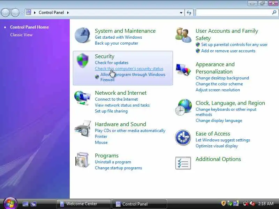Open the Windows Start orb
Viewport: 279px width, 209px height.
click(10, 204)
